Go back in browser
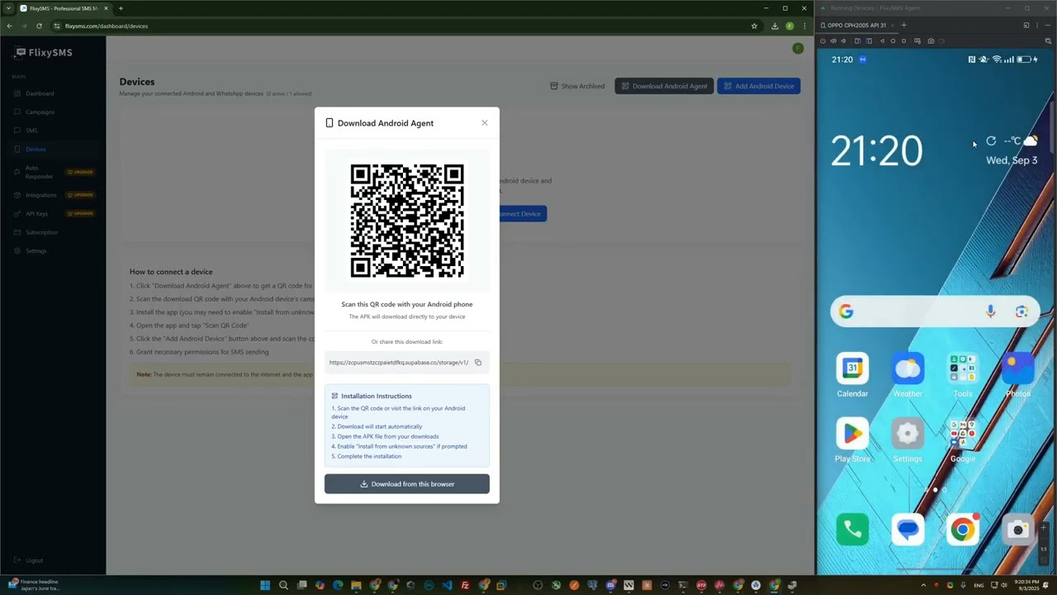 click(9, 26)
